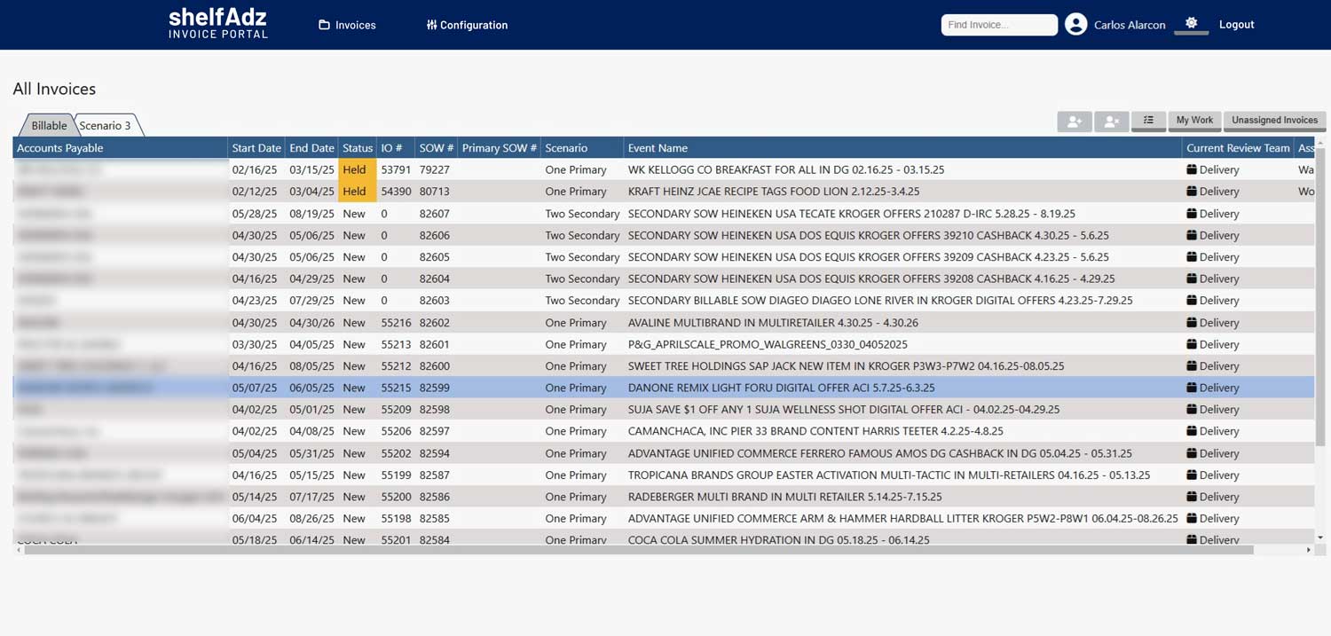Click scenario Two Secondary for SOW 82603
The image size is (1331, 636).
582,301
